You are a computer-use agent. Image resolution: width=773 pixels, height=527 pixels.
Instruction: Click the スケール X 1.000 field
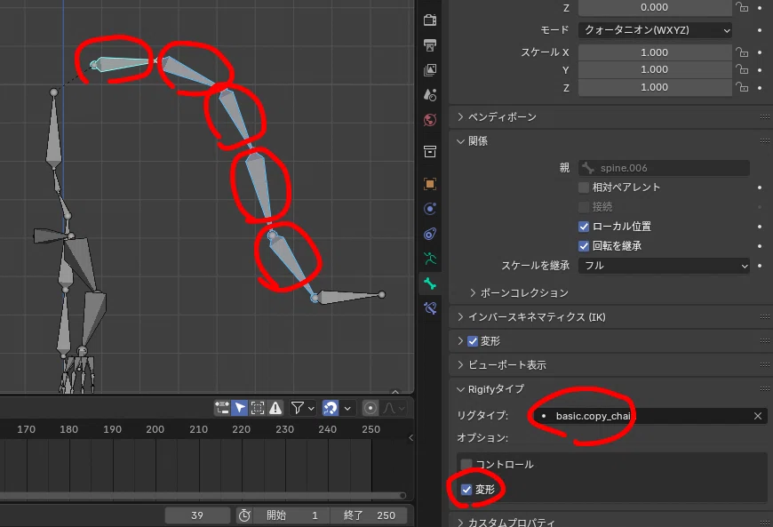655,52
